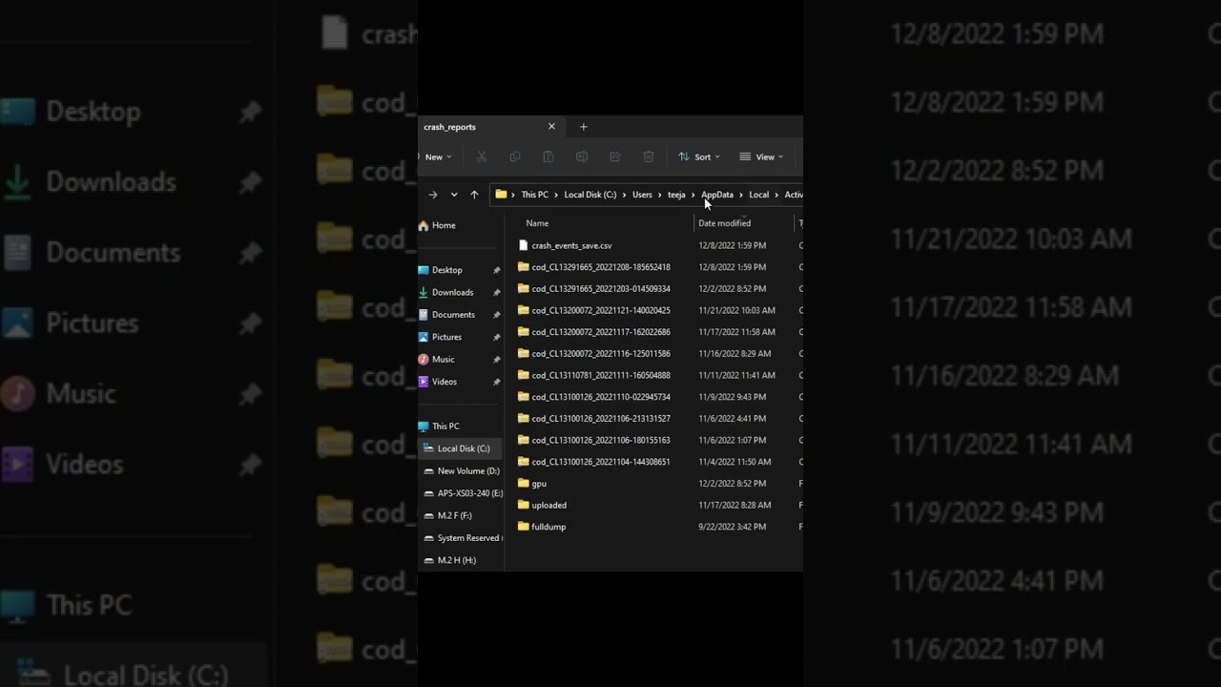Click the uploaded folder icon

click(523, 505)
